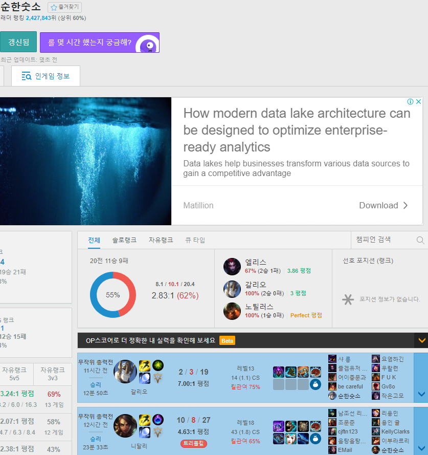Screen dimensions: 428x455
Task: Click the Download link in the ad
Action: [x=384, y=205]
